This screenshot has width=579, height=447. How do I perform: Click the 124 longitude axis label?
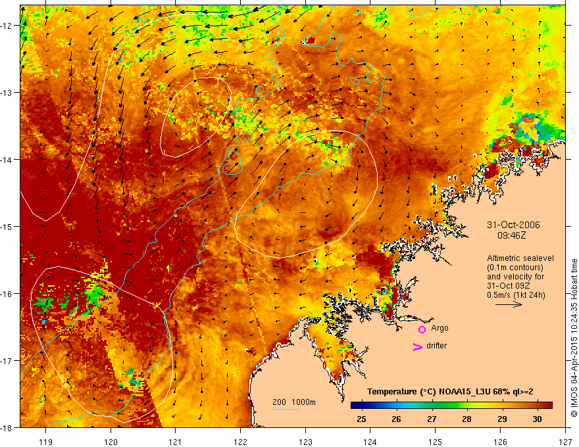coord(370,442)
